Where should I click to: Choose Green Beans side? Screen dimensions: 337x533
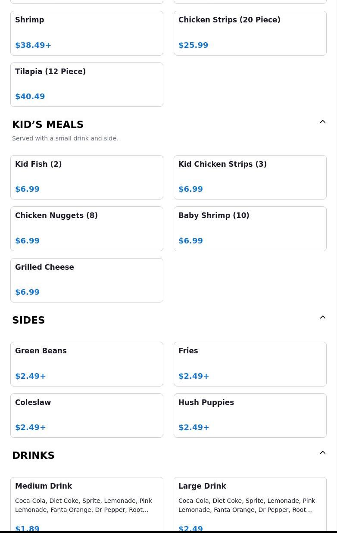(x=87, y=364)
